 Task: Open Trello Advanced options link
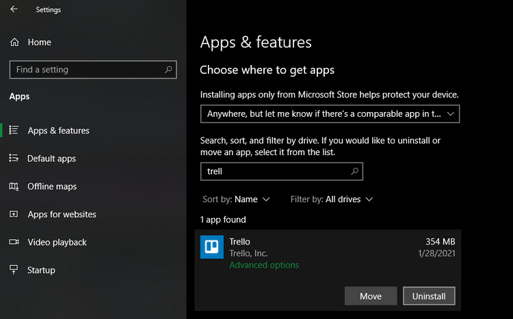click(x=264, y=265)
